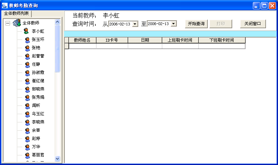Select teacher 郭晓燕 in the tree

tap(38, 89)
